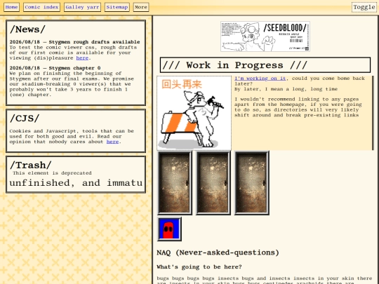Click 'Stygmen chapter 0' news title
Screen dimensions: 379x284
74,68
